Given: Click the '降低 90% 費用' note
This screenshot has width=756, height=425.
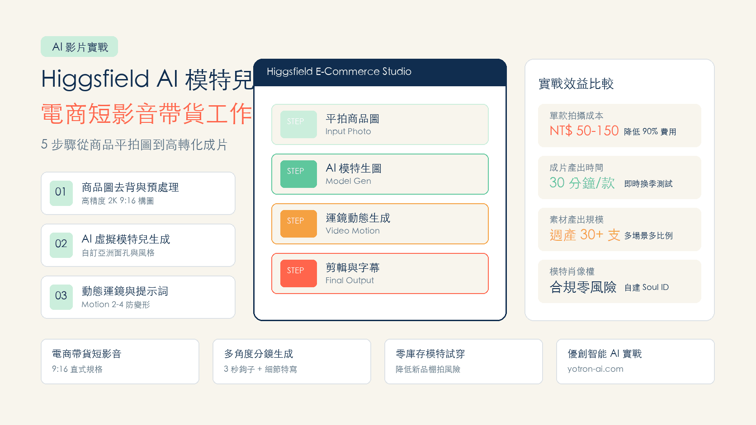Looking at the screenshot, I should pos(650,131).
